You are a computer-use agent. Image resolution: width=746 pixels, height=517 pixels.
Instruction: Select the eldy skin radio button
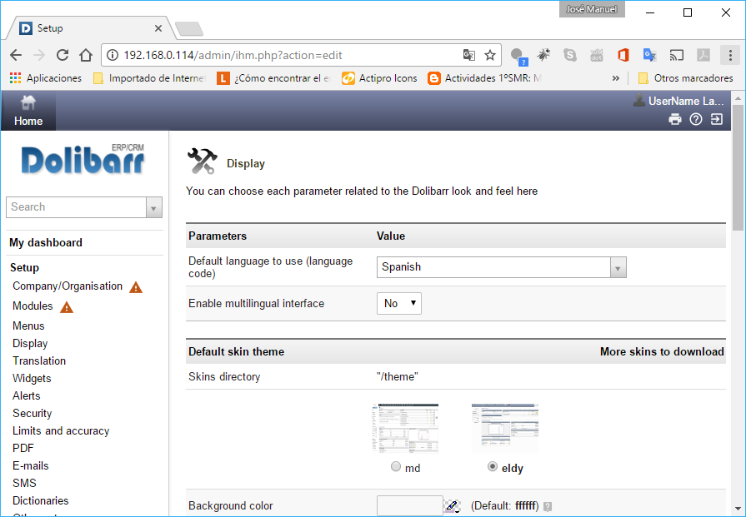click(x=493, y=467)
